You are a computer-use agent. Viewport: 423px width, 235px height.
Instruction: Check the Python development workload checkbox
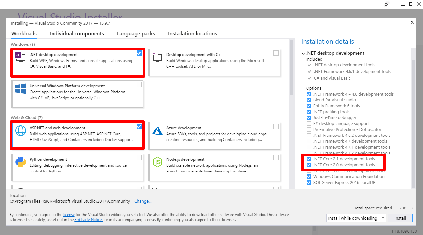(x=139, y=158)
